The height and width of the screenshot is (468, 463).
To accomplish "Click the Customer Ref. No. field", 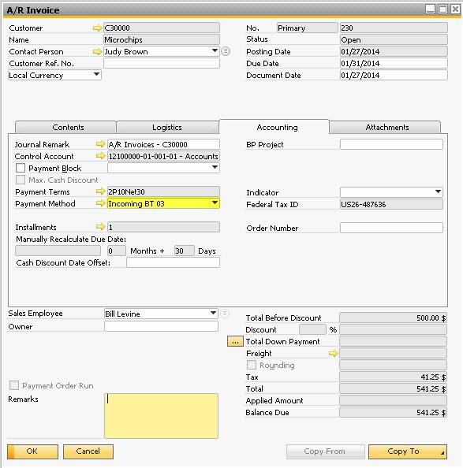I will point(162,63).
